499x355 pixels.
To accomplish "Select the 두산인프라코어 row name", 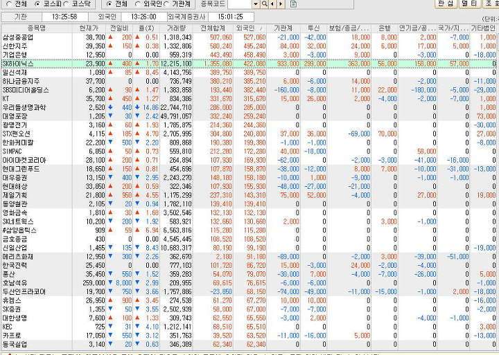I will [x=24, y=291].
